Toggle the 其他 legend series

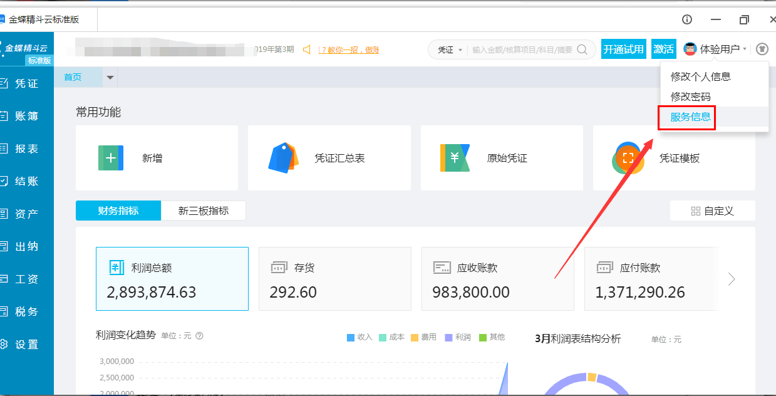pyautogui.click(x=492, y=337)
